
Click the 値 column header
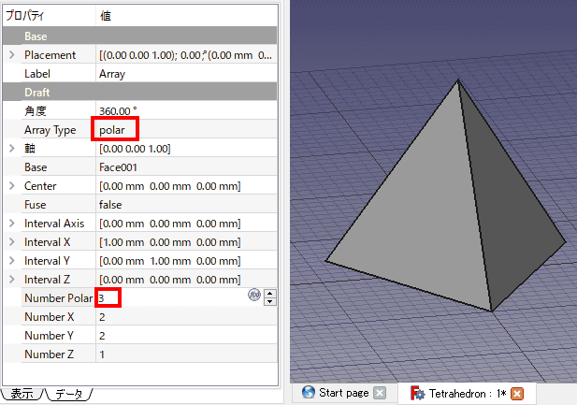tap(187, 16)
